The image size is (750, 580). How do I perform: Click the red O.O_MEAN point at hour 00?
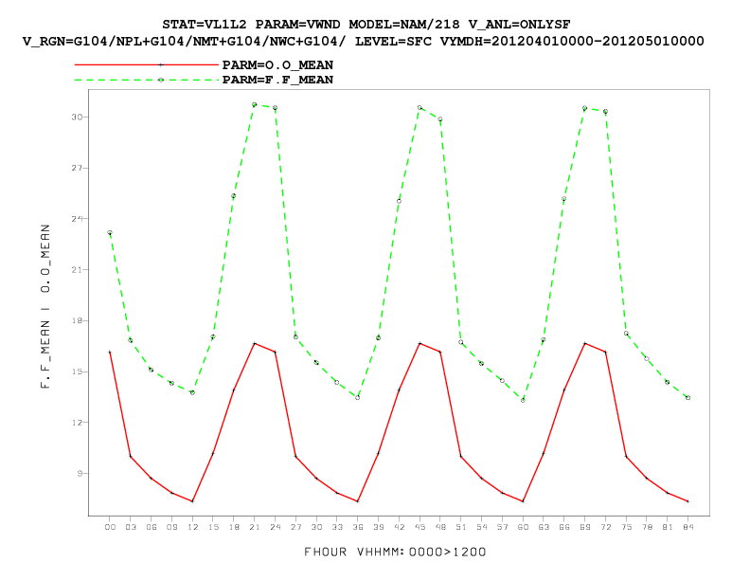point(110,353)
